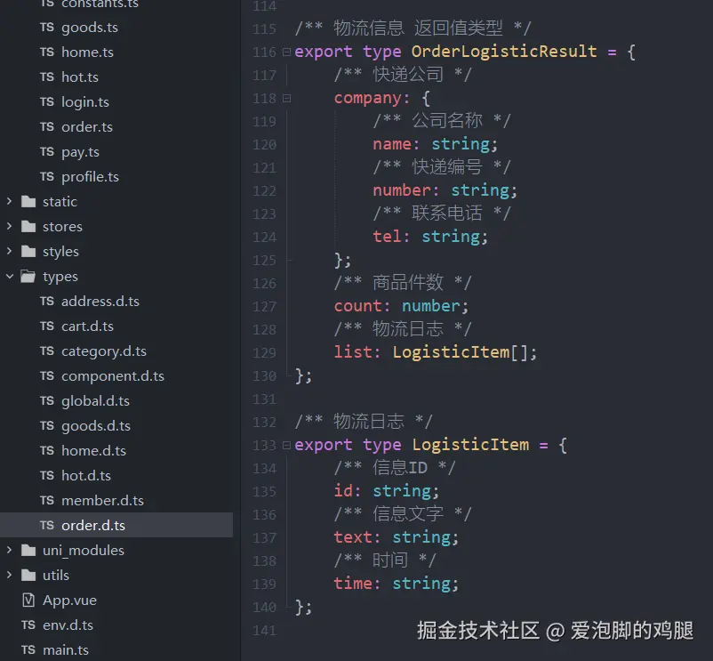Select hot.d.ts file
This screenshot has width=713, height=661.
(86, 475)
